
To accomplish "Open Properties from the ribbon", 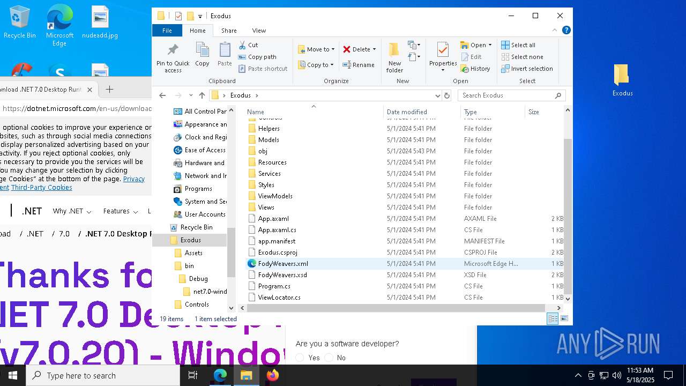I will [443, 57].
